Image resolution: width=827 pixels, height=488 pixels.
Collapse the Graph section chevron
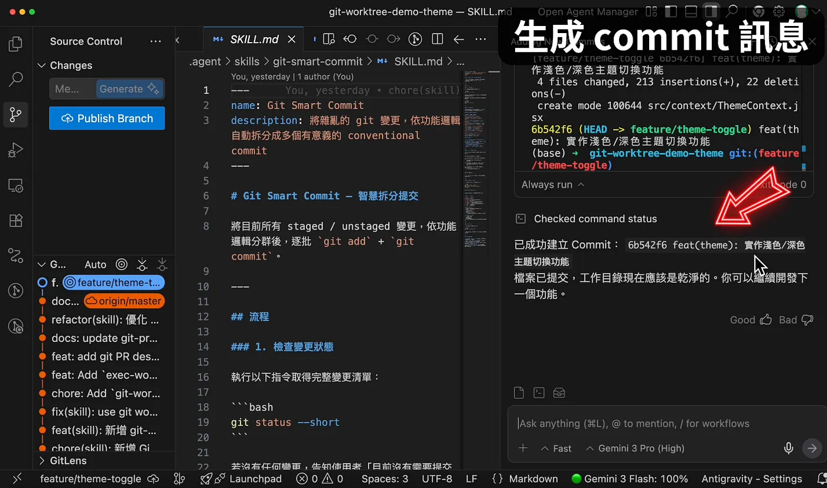(x=41, y=265)
